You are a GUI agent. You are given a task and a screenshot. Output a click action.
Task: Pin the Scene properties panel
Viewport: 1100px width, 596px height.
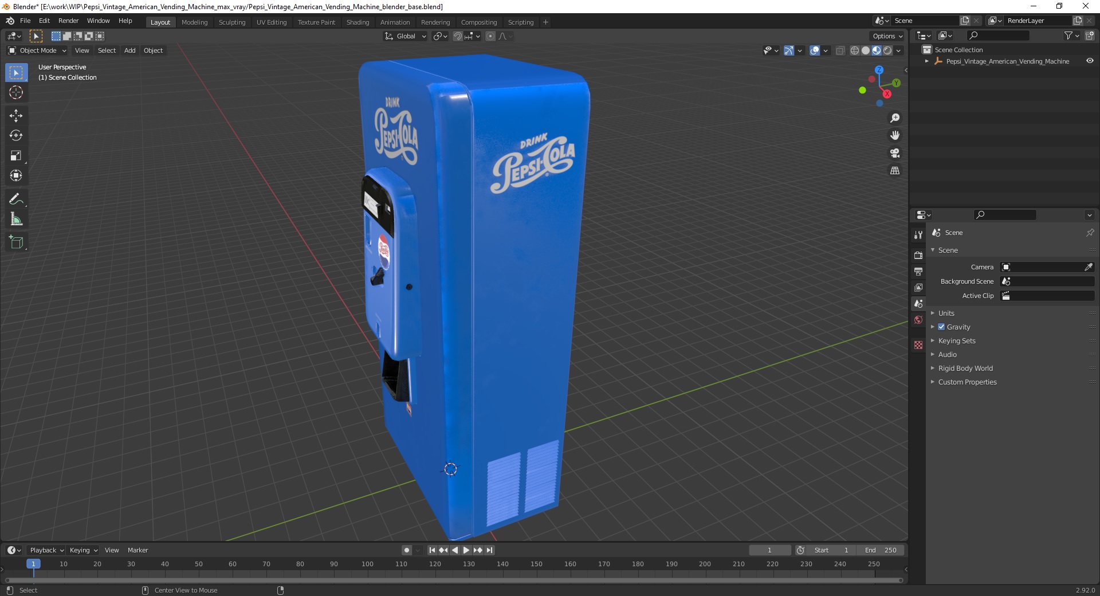(1090, 233)
